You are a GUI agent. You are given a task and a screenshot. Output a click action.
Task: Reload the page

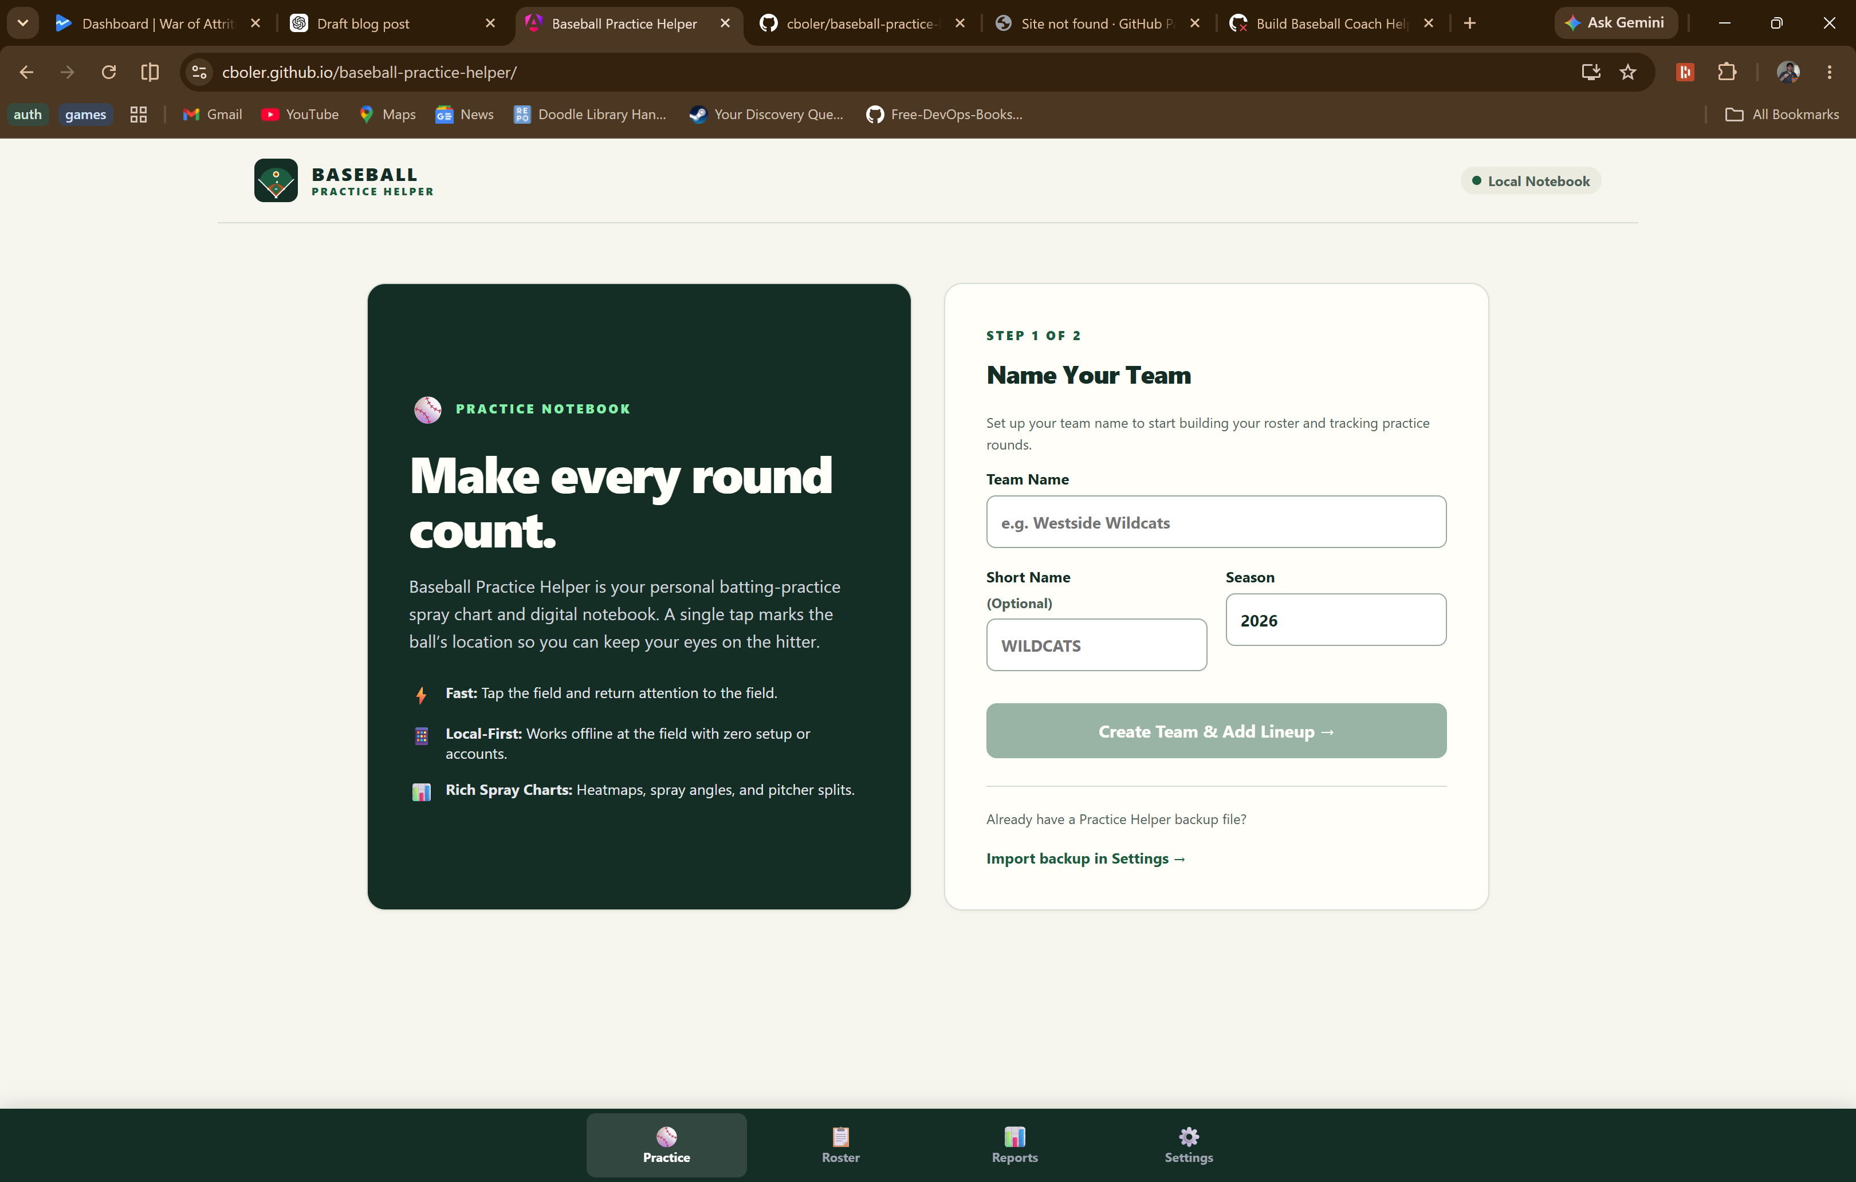click(109, 72)
